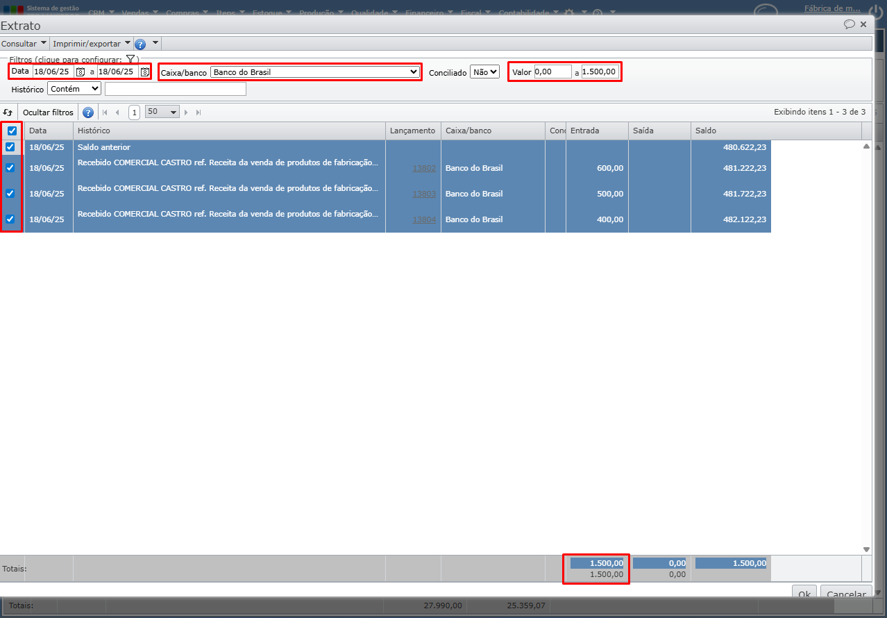Click the Entrada value 600,00
This screenshot has width=887, height=618.
(x=609, y=168)
